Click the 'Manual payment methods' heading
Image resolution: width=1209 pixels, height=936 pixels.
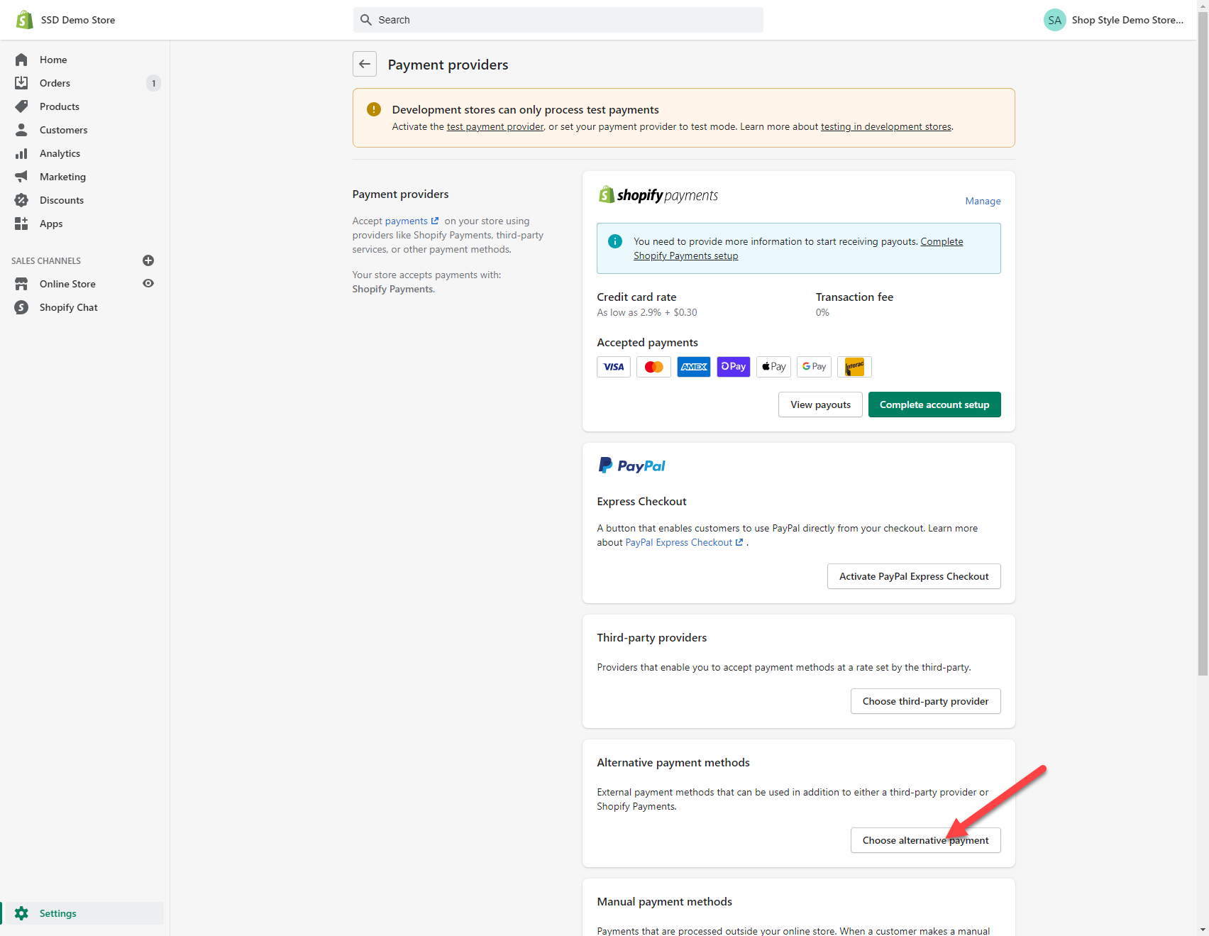point(664,901)
